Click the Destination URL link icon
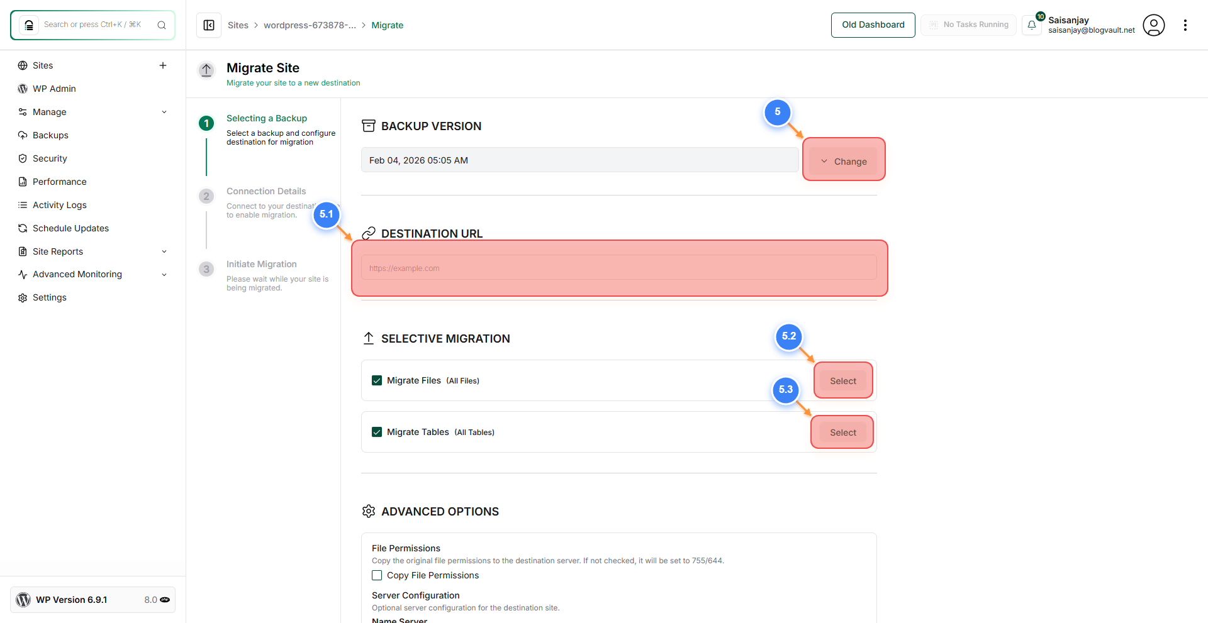Image resolution: width=1208 pixels, height=623 pixels. pyautogui.click(x=369, y=233)
